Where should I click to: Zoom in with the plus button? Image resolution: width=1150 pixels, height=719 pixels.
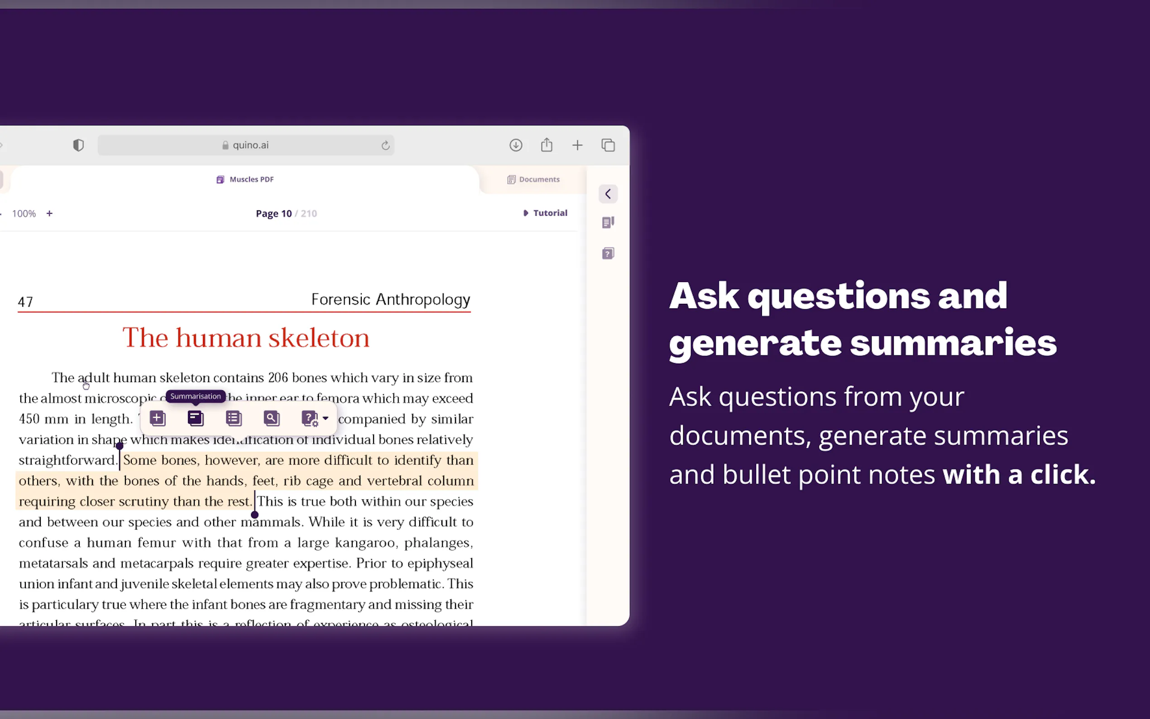click(x=49, y=214)
